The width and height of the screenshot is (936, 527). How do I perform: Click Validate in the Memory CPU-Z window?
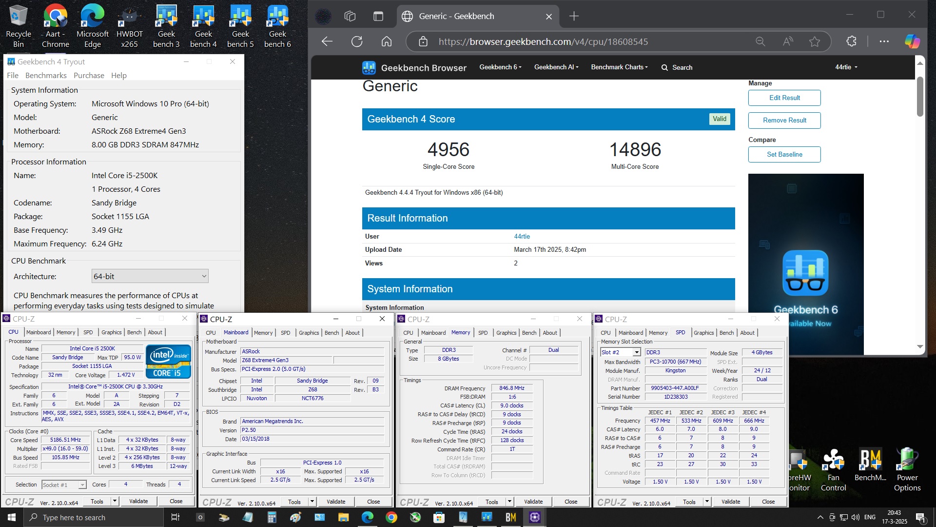tap(533, 502)
